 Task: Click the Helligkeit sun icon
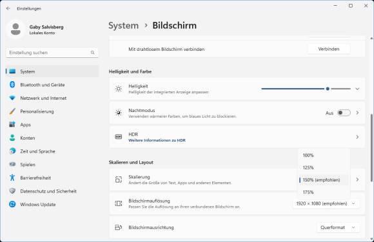tap(119, 89)
